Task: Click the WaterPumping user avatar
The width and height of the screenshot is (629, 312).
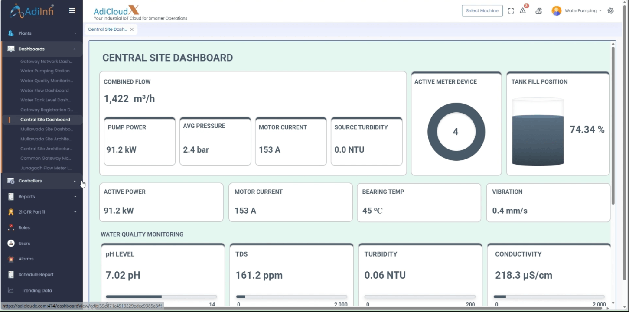Action: click(x=556, y=11)
